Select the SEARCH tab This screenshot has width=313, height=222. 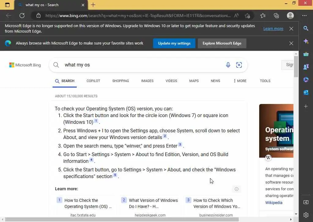(65, 81)
